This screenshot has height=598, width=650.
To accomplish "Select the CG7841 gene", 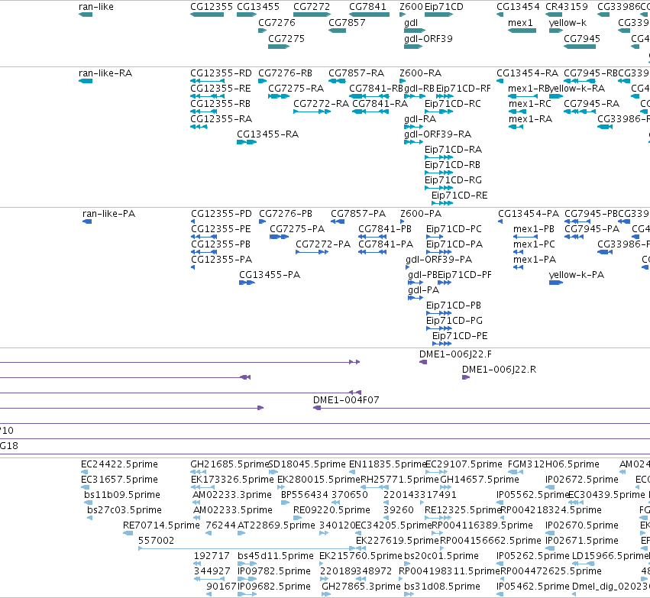I will pos(369,15).
